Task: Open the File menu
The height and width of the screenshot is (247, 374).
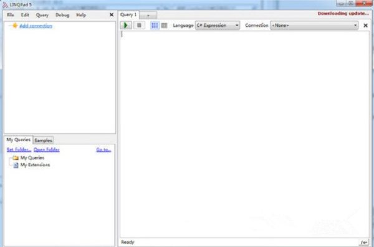Action: click(x=10, y=15)
